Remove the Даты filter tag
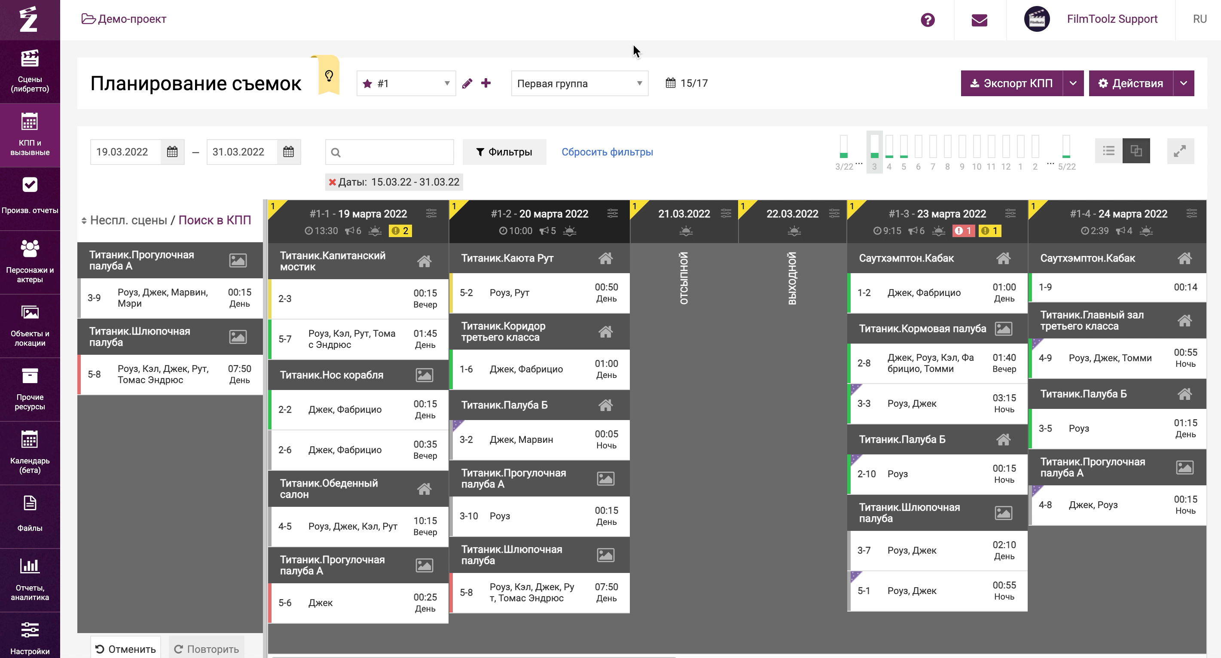Screen dimensions: 1221x658 pos(332,183)
